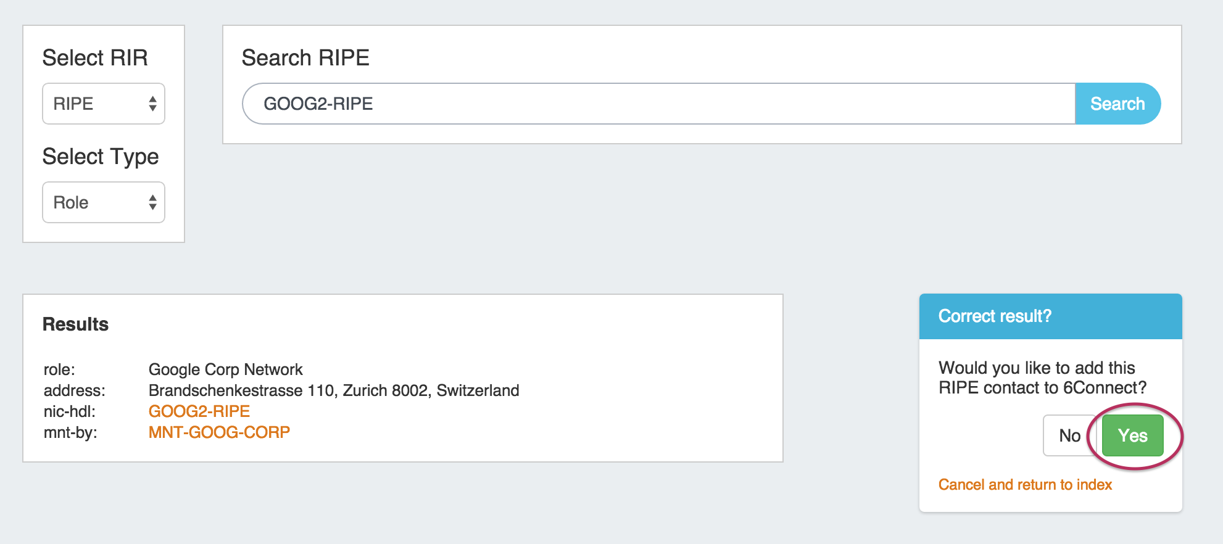
Task: Click the 'Search RIPE' heading
Action: pos(305,58)
